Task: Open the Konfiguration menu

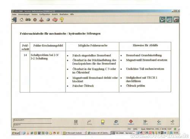Action: [44, 14]
